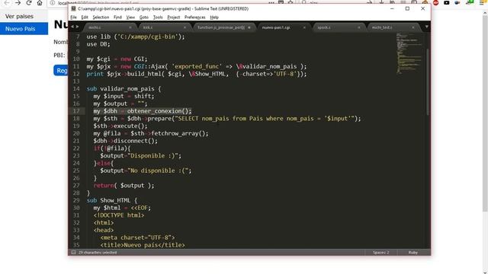The height and width of the screenshot is (274, 488).
Task: Open the Preferences menu
Action: click(x=195, y=18)
